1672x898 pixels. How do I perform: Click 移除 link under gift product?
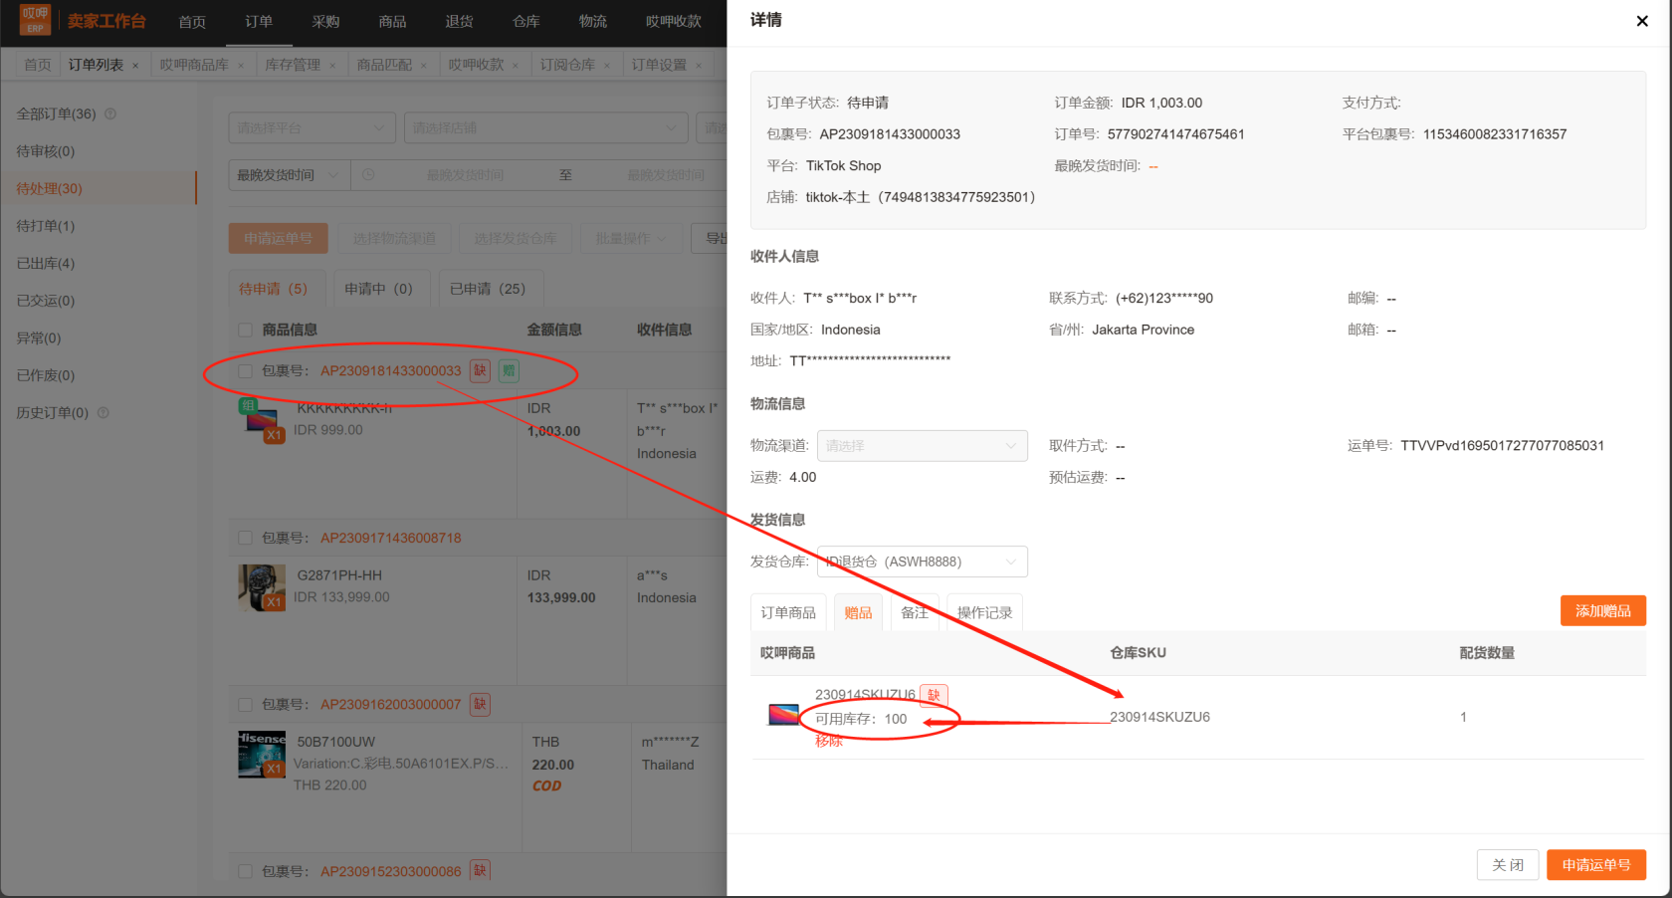pos(829,741)
